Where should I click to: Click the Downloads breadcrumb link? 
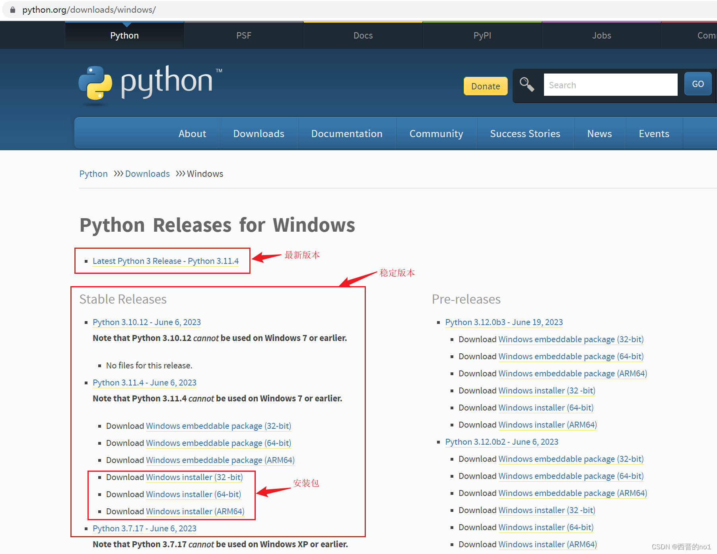148,174
